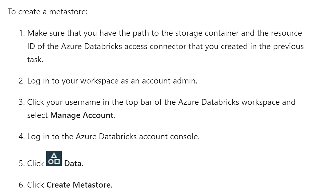Click the bold Manage Account text
The width and height of the screenshot is (327, 195).
click(x=82, y=115)
